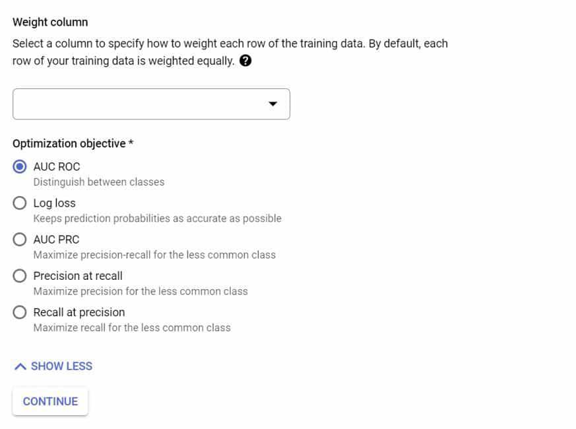Click the 'Maximize precision-recall' description text
The image size is (576, 429).
click(154, 255)
